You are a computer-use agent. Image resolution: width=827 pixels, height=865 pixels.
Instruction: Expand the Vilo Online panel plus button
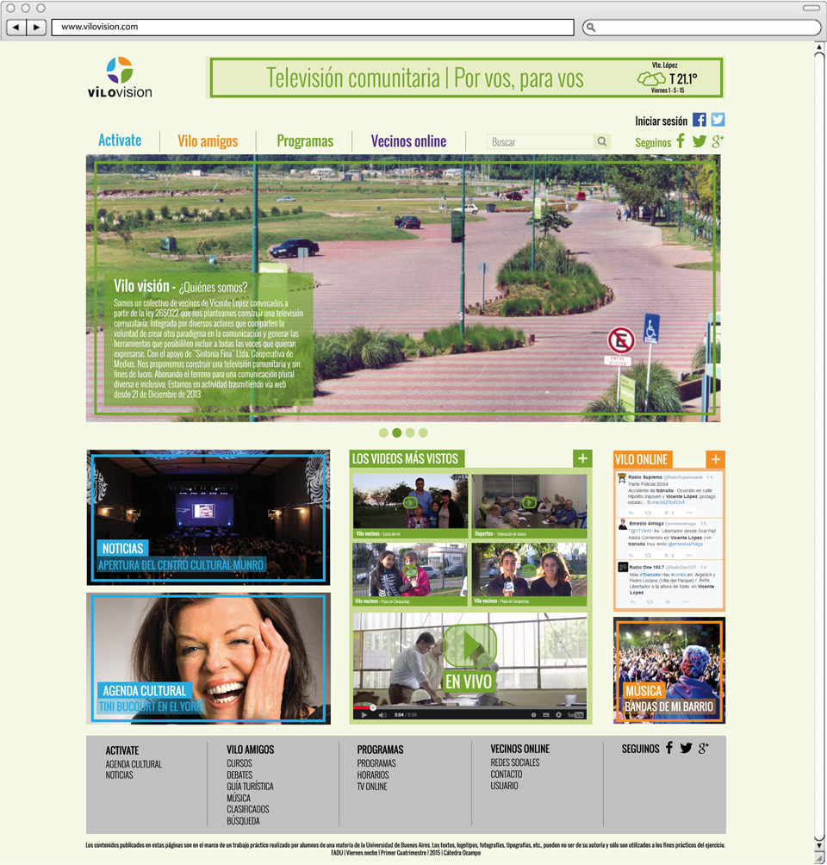coord(715,459)
